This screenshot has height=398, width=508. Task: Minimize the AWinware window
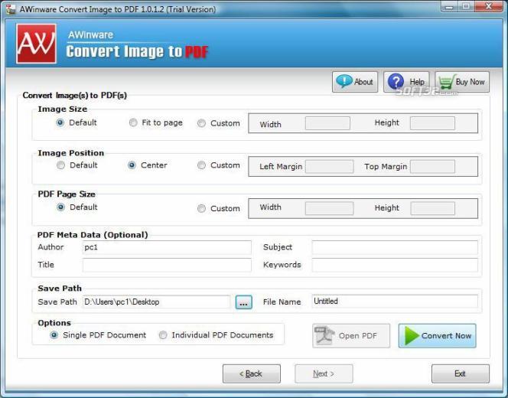[449, 6]
